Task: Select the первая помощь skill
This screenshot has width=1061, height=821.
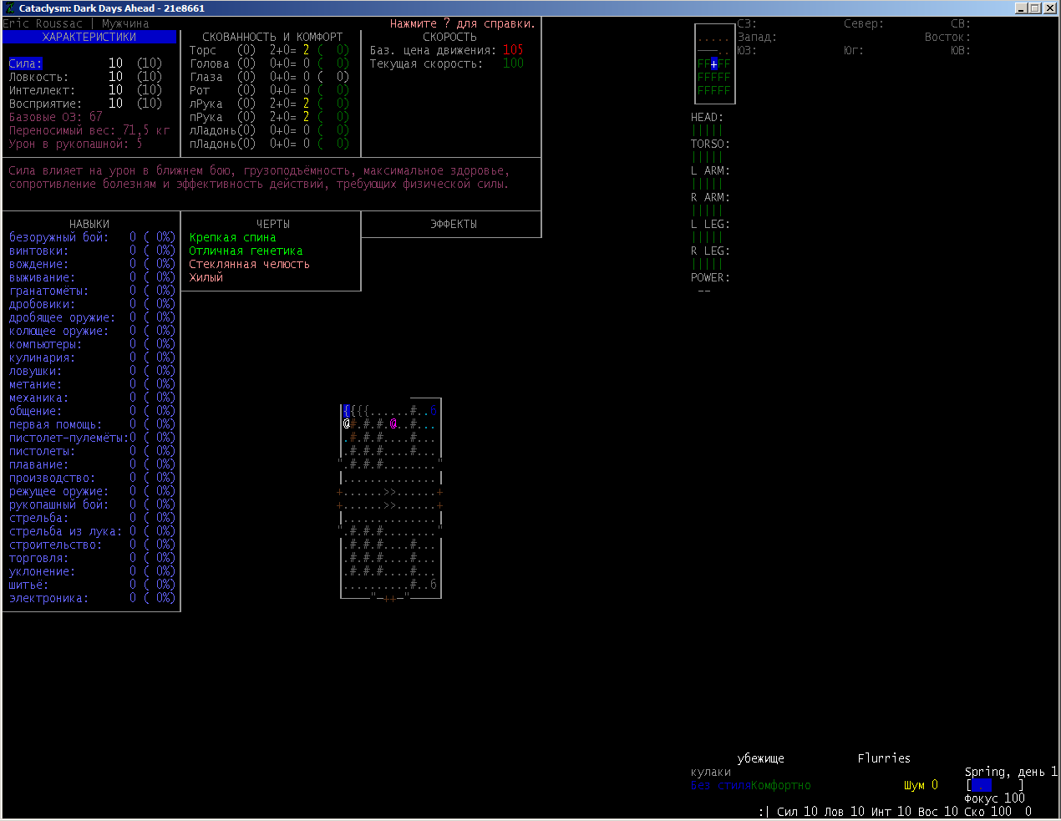Action: (x=92, y=424)
